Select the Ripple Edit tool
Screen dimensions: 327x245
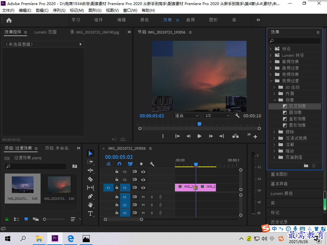tap(90, 170)
